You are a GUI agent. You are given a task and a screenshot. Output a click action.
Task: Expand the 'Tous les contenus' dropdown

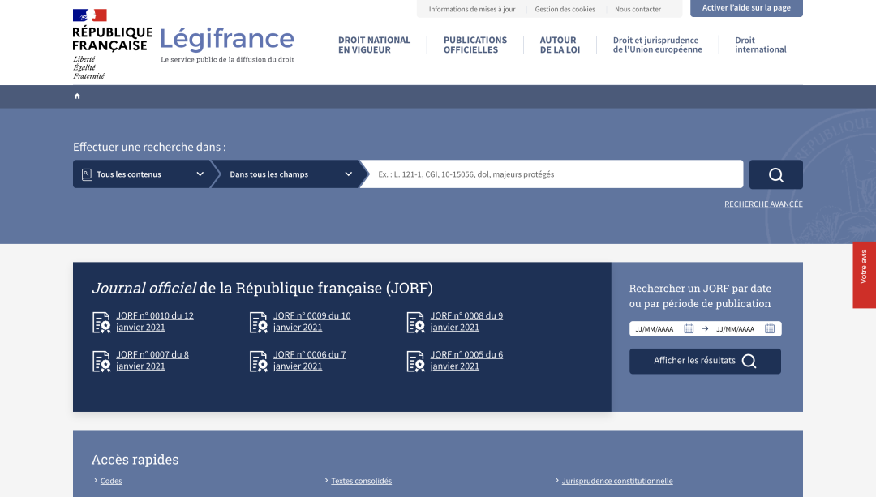[x=142, y=174]
